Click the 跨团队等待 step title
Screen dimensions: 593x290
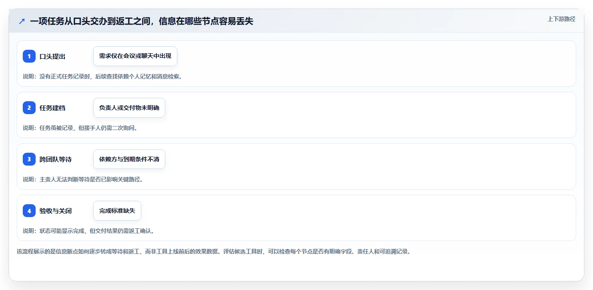point(56,160)
